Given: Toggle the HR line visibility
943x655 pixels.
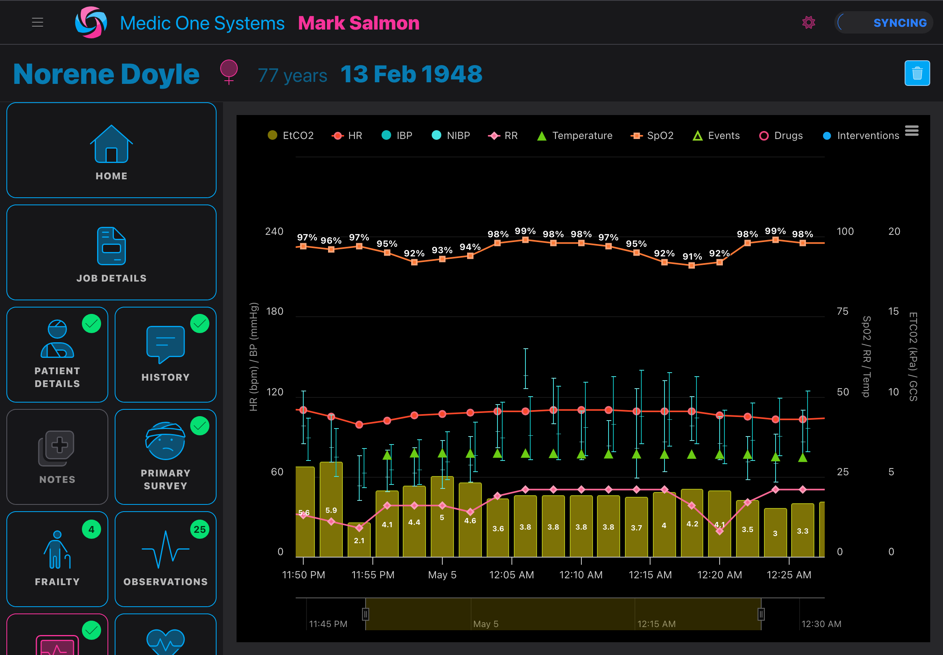Looking at the screenshot, I should coord(347,135).
